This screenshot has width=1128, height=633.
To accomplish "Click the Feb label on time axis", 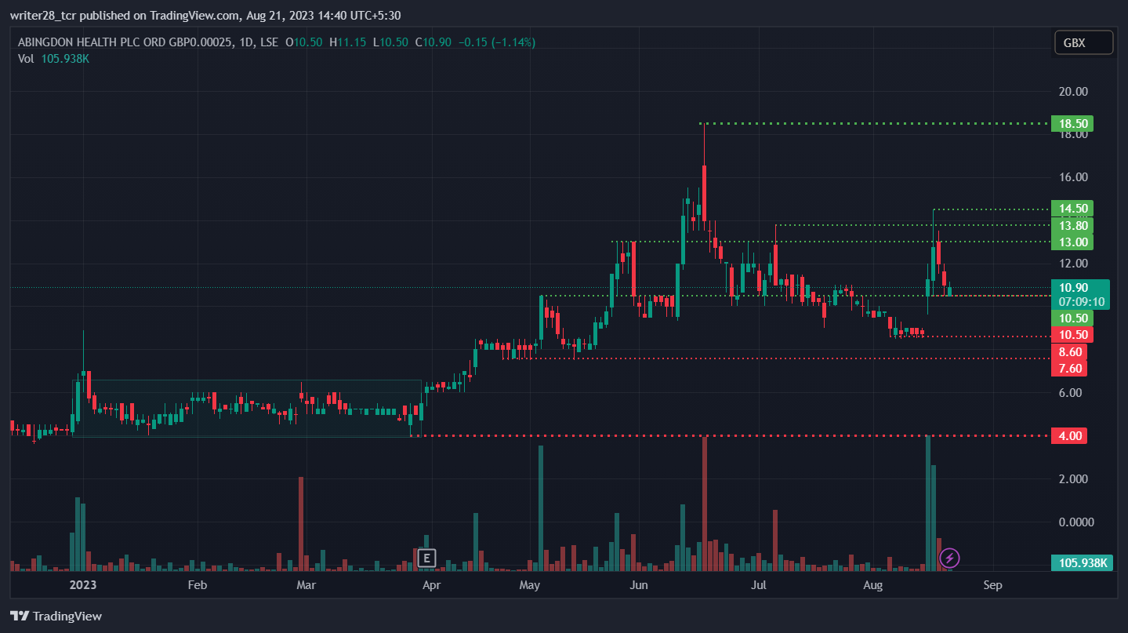I will [198, 585].
